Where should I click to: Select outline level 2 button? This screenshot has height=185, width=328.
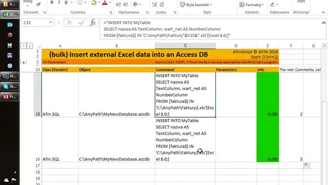(30, 46)
